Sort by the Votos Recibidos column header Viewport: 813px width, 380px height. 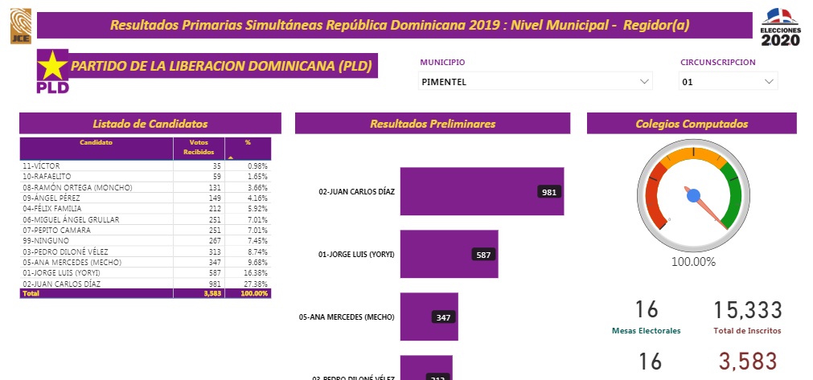tap(199, 148)
